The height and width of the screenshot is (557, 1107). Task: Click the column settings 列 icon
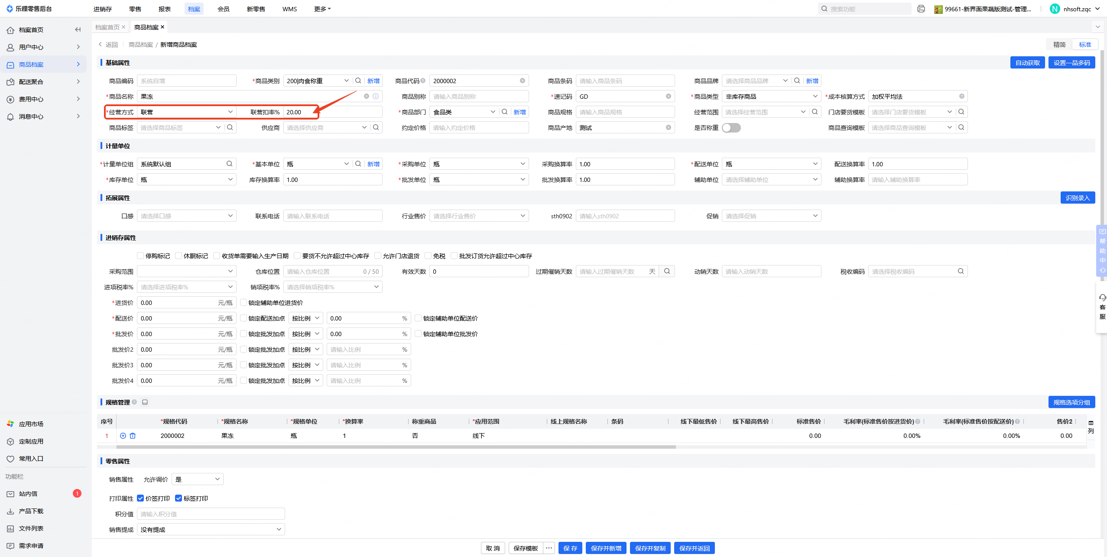[x=1091, y=427]
